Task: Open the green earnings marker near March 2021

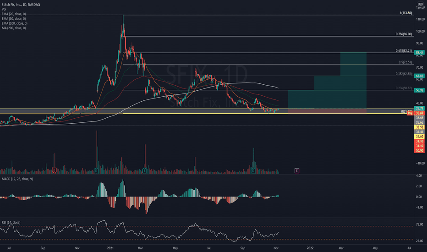Action: [x=145, y=170]
